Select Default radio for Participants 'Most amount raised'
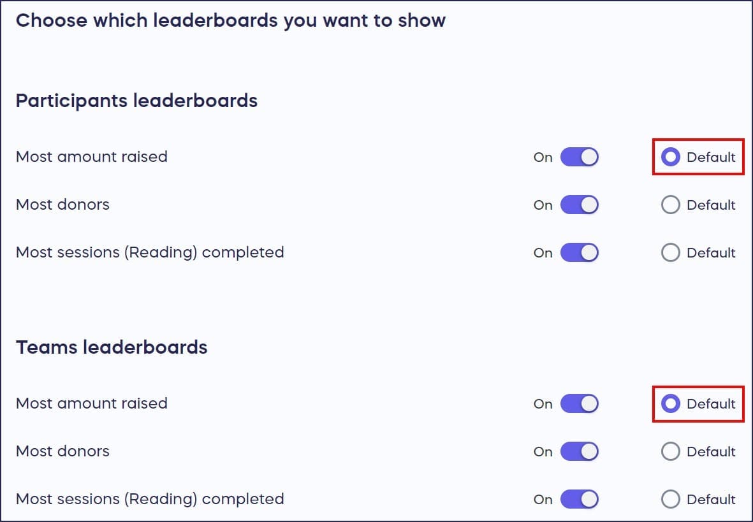This screenshot has height=522, width=753. coord(670,157)
